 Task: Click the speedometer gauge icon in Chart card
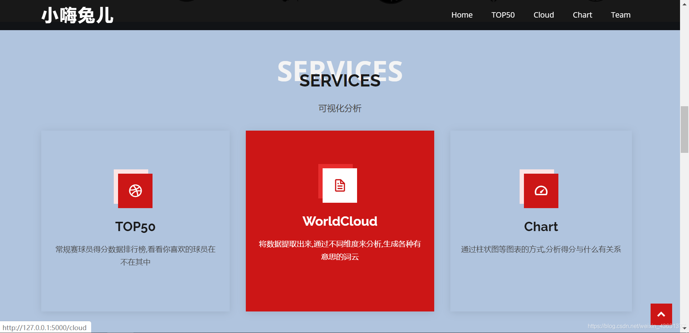541,191
